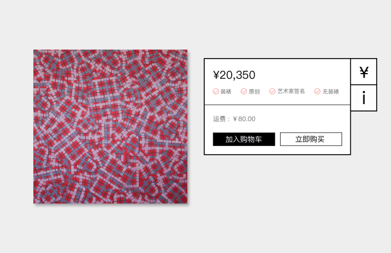Click the ¥80.00 shipping amount
This screenshot has width=391, height=253.
pos(244,119)
